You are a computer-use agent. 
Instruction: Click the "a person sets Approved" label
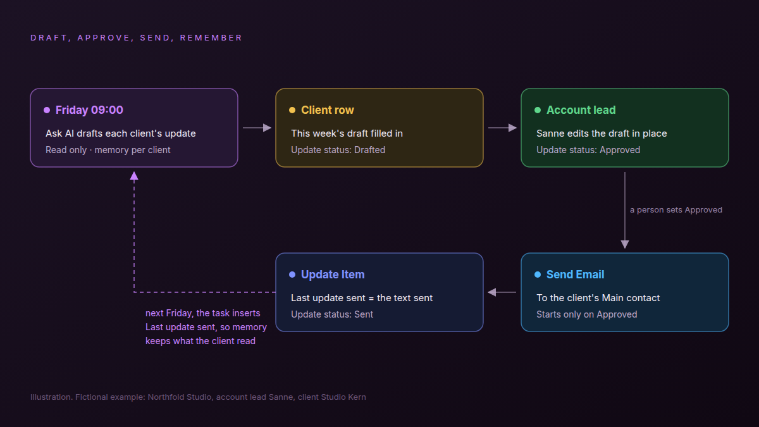(x=676, y=210)
